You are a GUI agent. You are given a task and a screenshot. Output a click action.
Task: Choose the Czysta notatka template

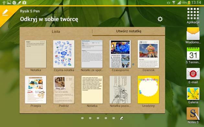(64, 56)
